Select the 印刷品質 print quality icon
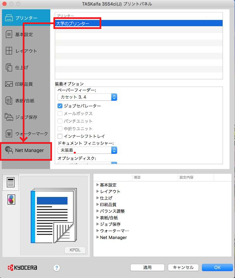 (9, 84)
